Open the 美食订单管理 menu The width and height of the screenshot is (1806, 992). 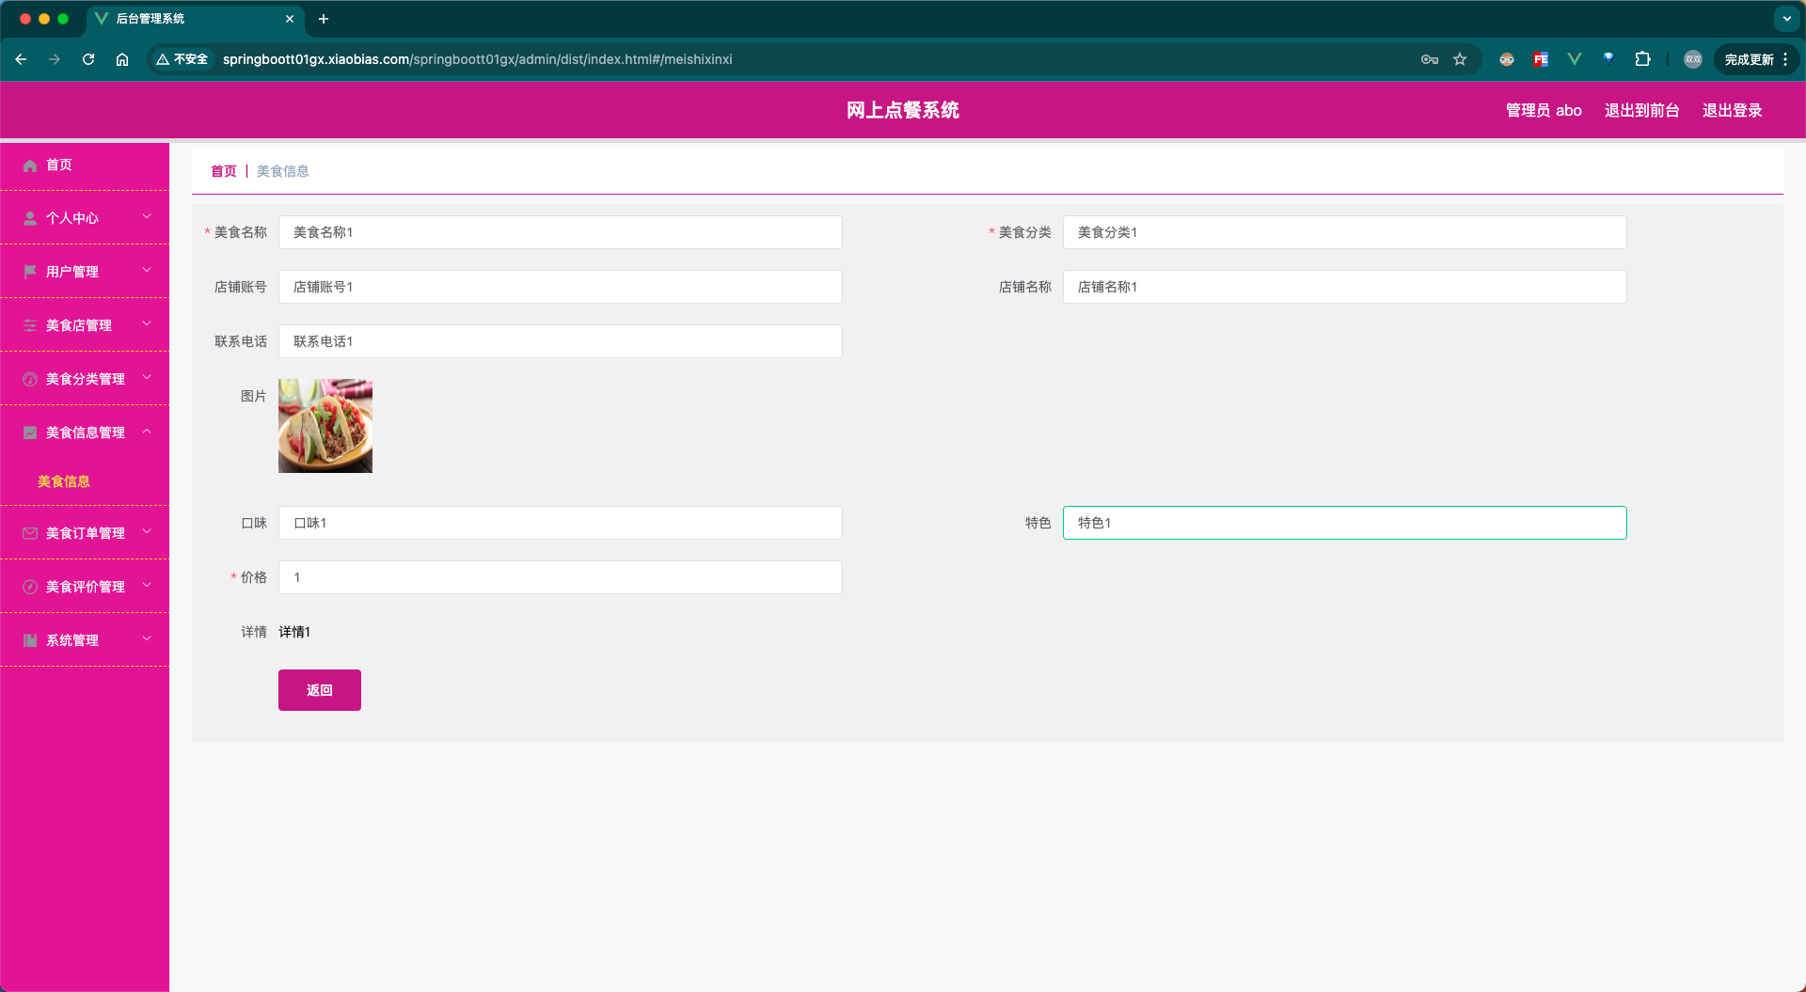coord(85,533)
